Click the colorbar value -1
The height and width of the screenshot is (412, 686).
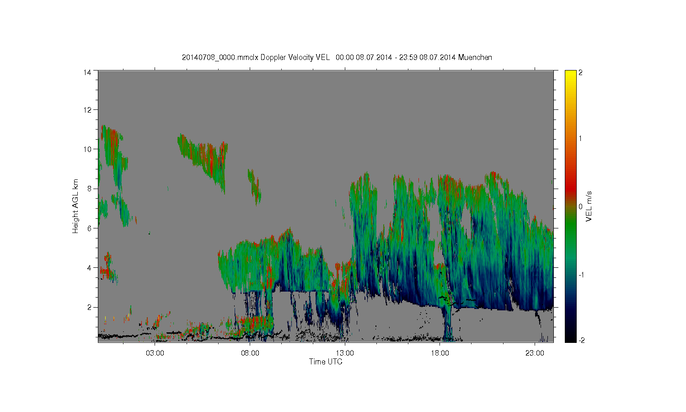click(x=580, y=275)
